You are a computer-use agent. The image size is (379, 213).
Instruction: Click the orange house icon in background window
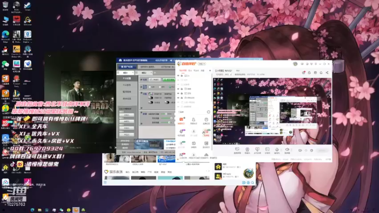pyautogui.click(x=218, y=167)
